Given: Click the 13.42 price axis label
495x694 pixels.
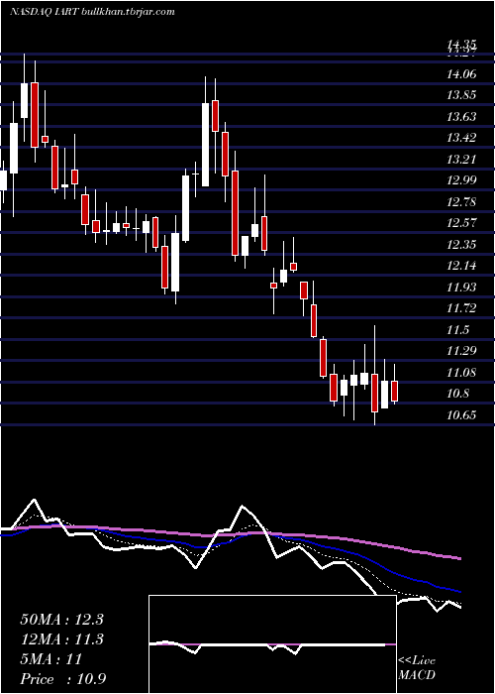Looking at the screenshot, I should 461,138.
